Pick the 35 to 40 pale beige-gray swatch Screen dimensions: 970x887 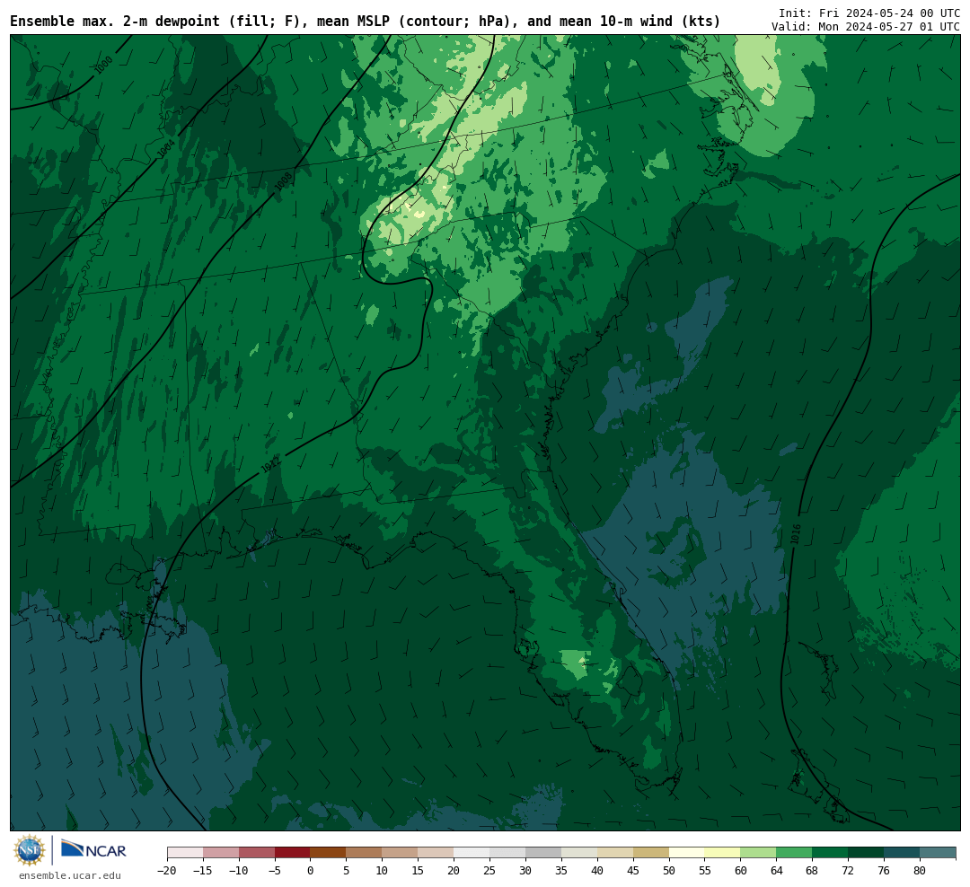579,853
